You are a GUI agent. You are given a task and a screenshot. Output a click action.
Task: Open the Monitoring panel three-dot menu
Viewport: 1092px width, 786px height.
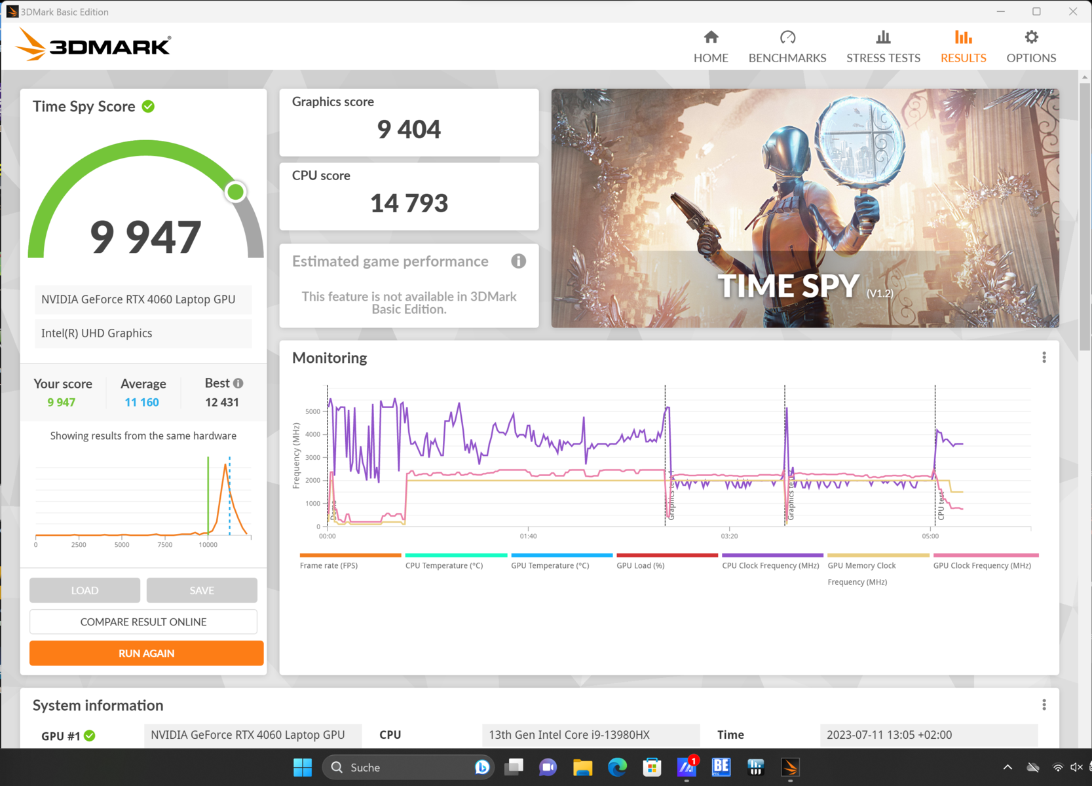click(x=1044, y=358)
